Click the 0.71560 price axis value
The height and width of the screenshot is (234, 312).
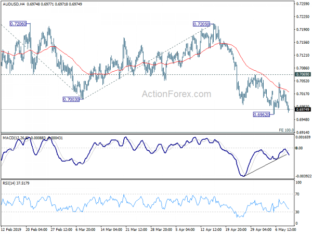[x=303, y=43]
